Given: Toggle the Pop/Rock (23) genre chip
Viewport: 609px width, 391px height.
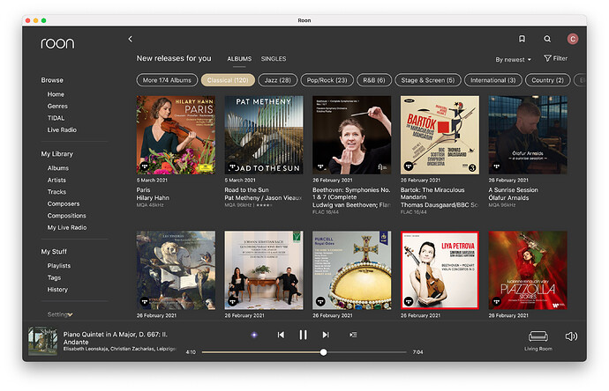Looking at the screenshot, I should tap(327, 80).
